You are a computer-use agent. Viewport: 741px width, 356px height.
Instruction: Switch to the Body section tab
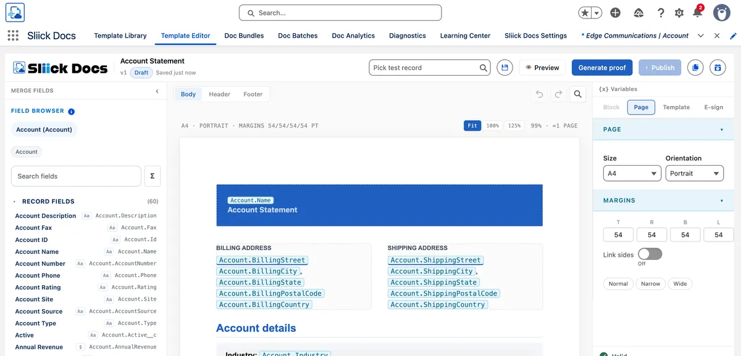pyautogui.click(x=188, y=94)
